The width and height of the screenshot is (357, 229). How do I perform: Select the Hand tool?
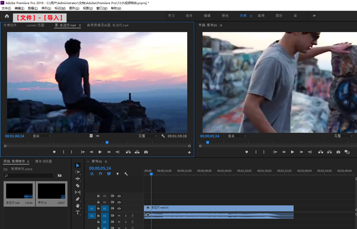(78, 206)
